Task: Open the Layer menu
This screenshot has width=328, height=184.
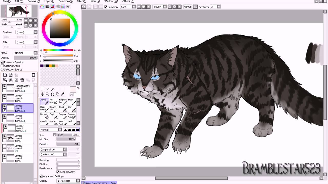Action: click(49, 1)
